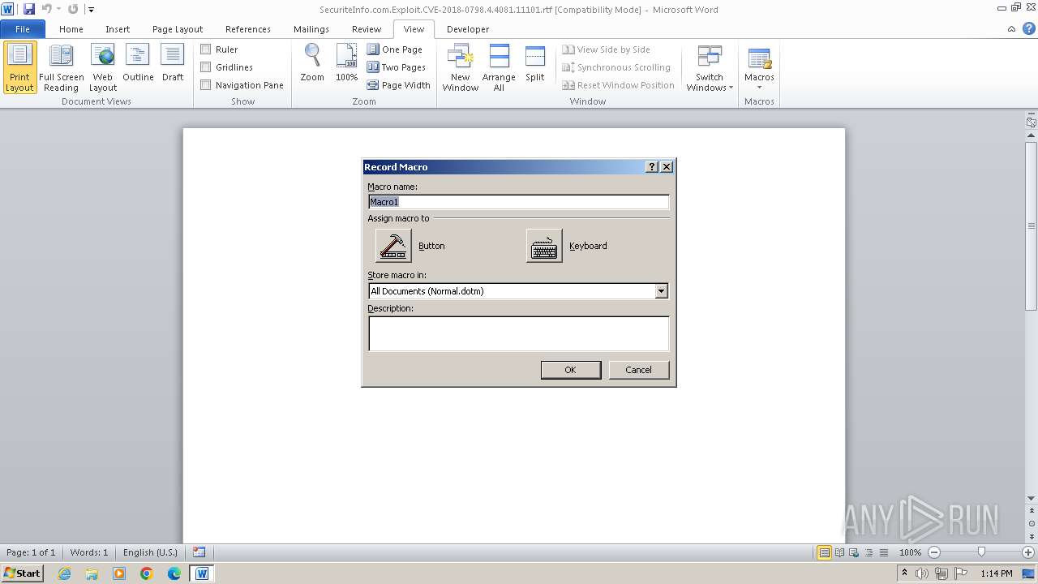Customize Quick Access Toolbar dropdown
Image resolution: width=1038 pixels, height=584 pixels.
(x=91, y=10)
